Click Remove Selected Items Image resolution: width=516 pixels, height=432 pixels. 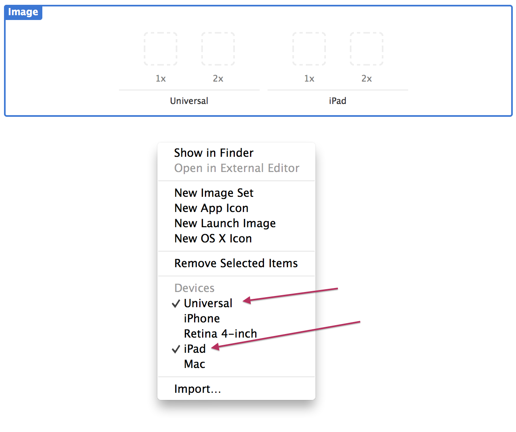[236, 263]
